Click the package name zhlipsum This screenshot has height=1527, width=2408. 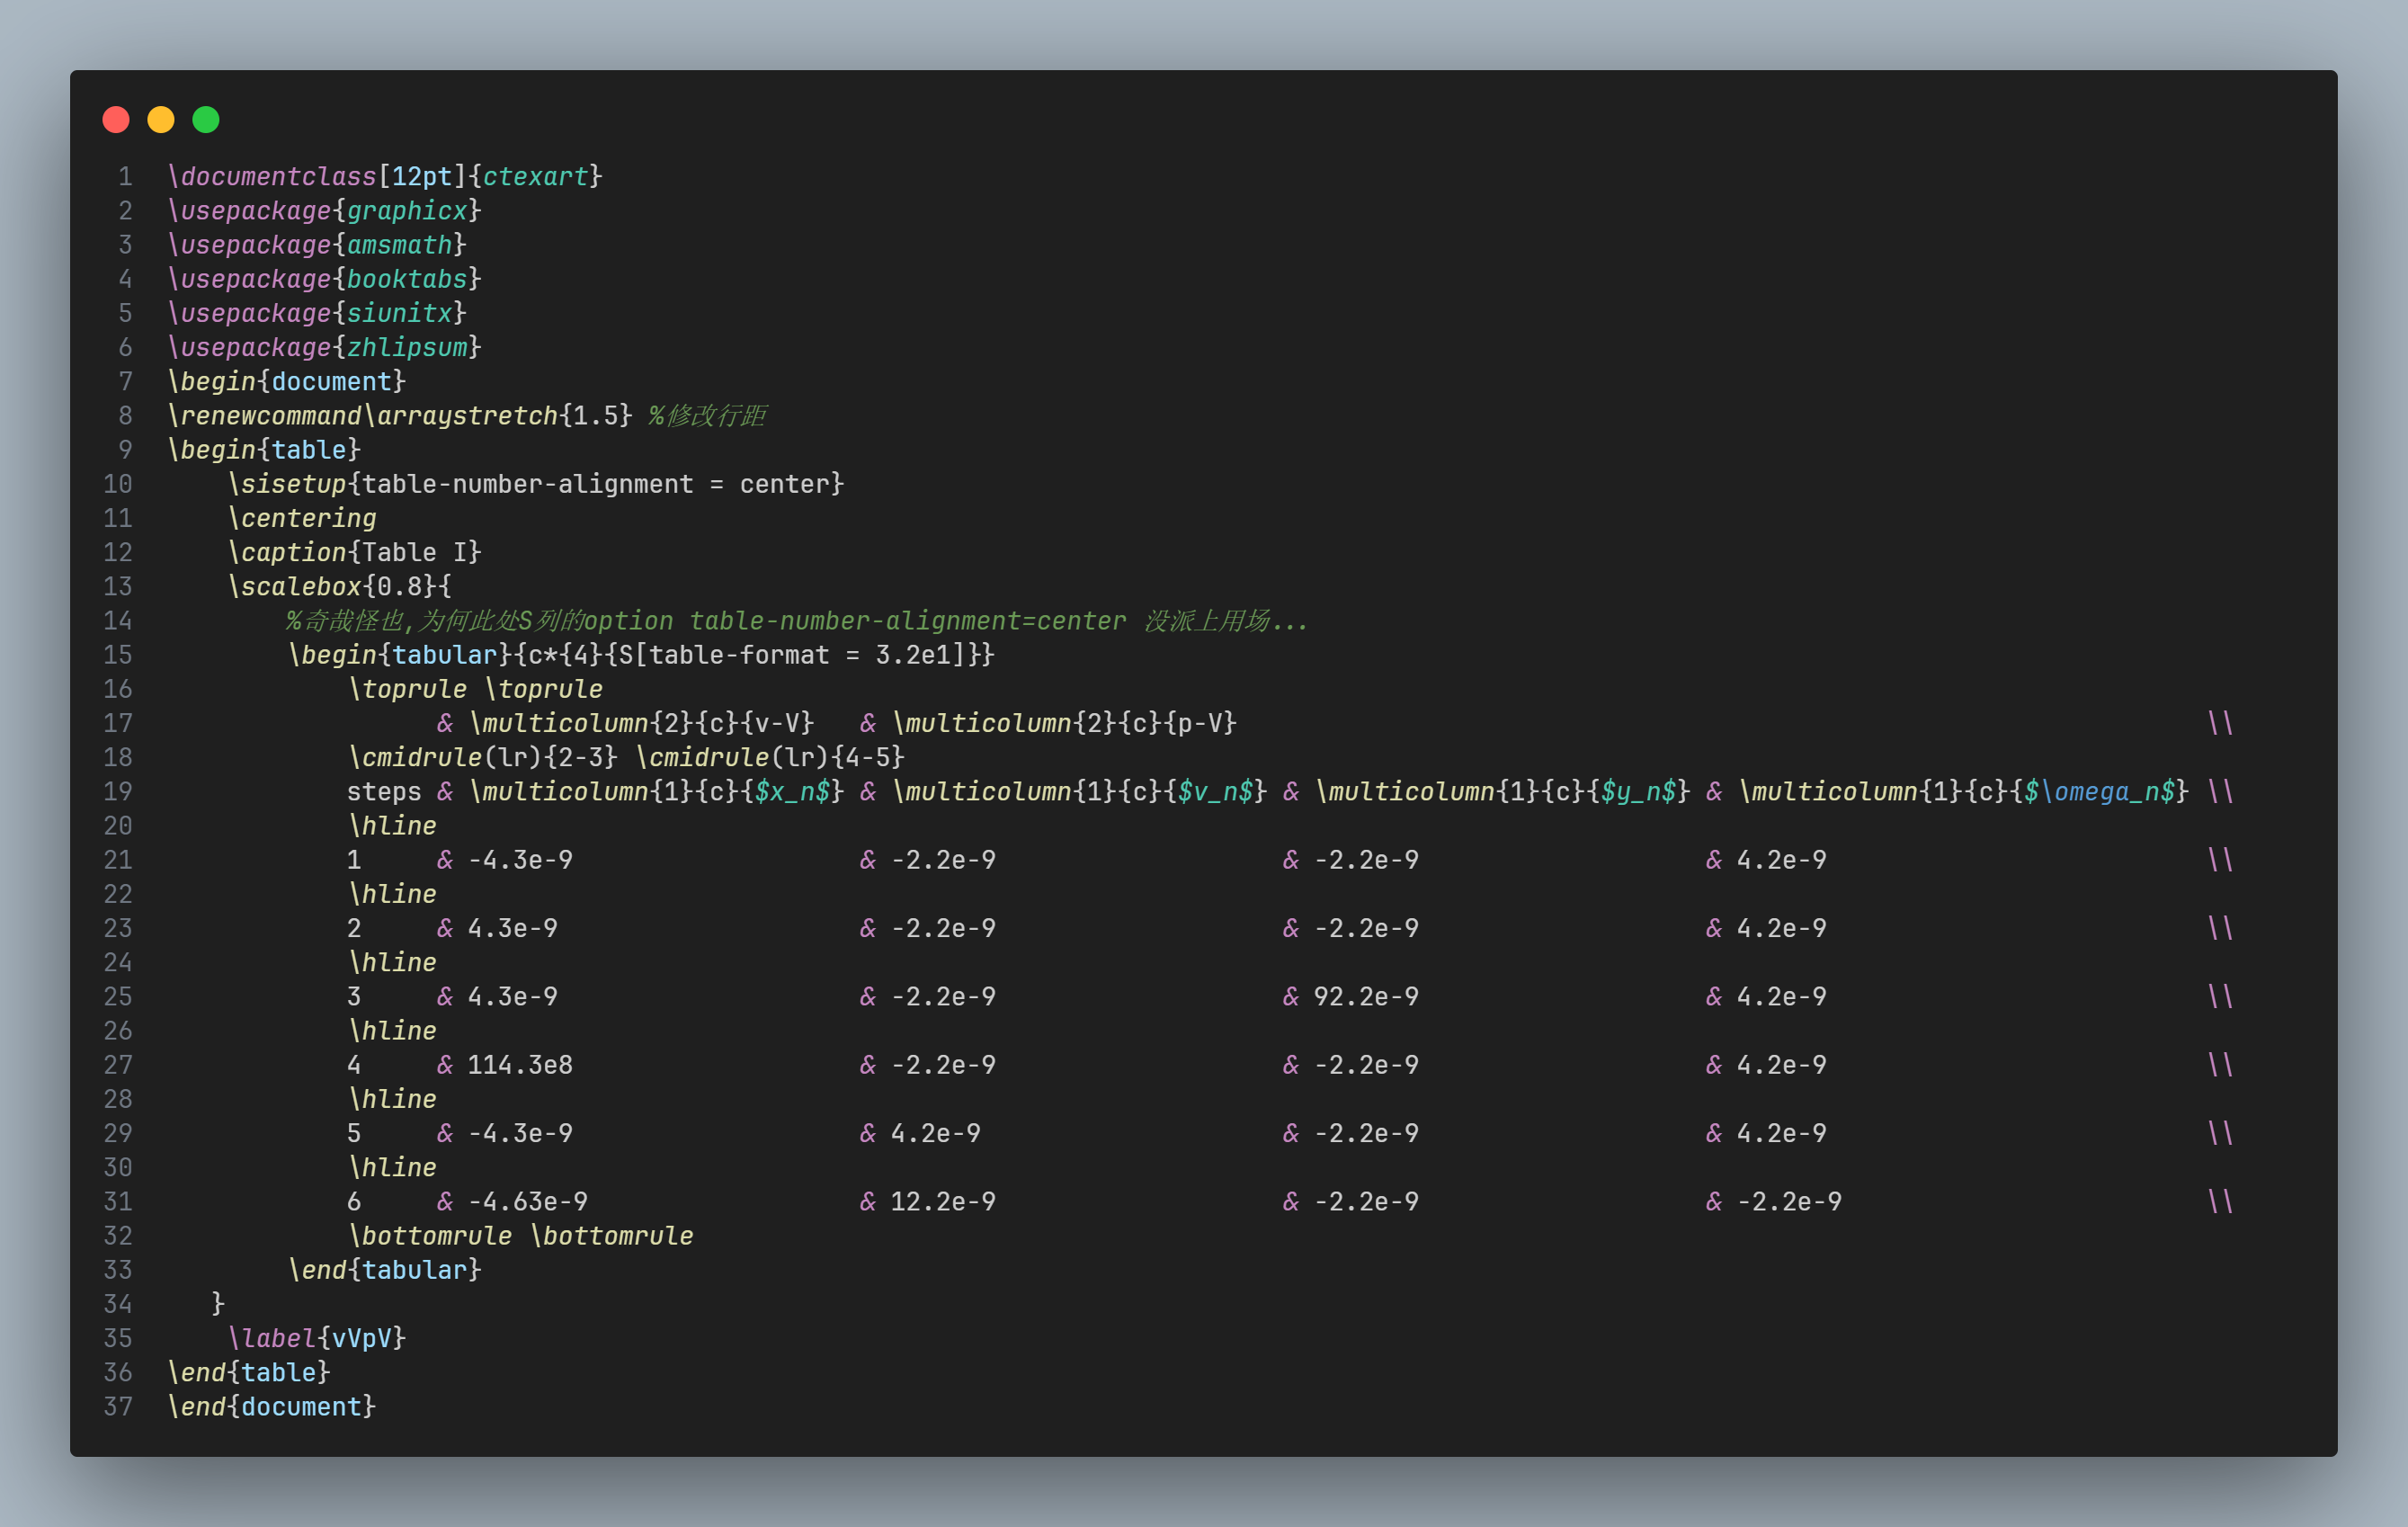pos(407,347)
